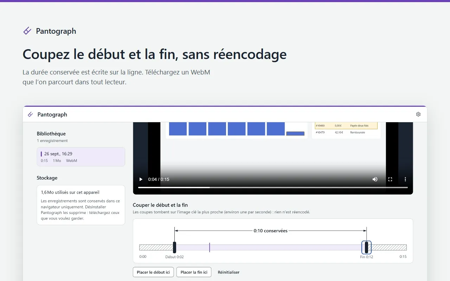Select the Fin 0:12 trim handle
This screenshot has width=450, height=281.
[366, 247]
